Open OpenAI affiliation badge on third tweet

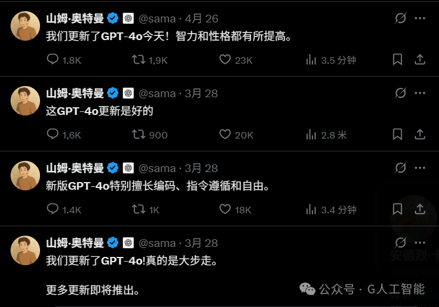coord(128,168)
